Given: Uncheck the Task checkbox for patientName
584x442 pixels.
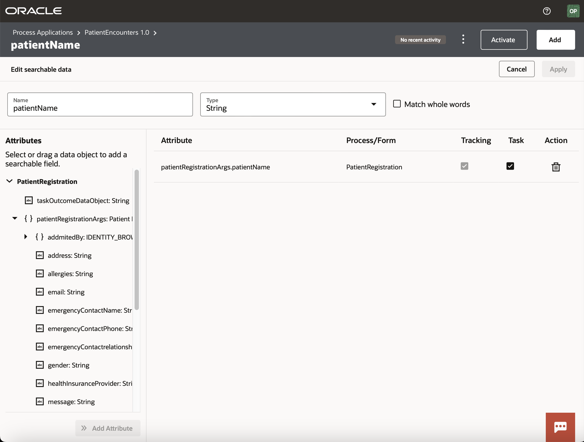Looking at the screenshot, I should coord(511,166).
